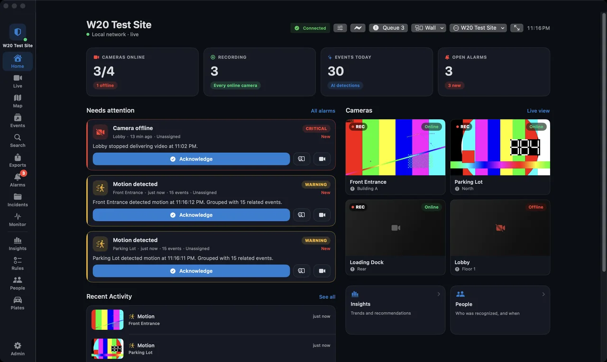Open Rules in the sidebar
Screen dimensions: 607x362
[x=18, y=263]
